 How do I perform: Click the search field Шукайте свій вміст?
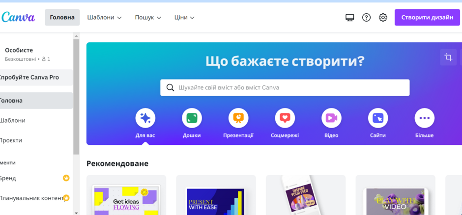point(285,88)
